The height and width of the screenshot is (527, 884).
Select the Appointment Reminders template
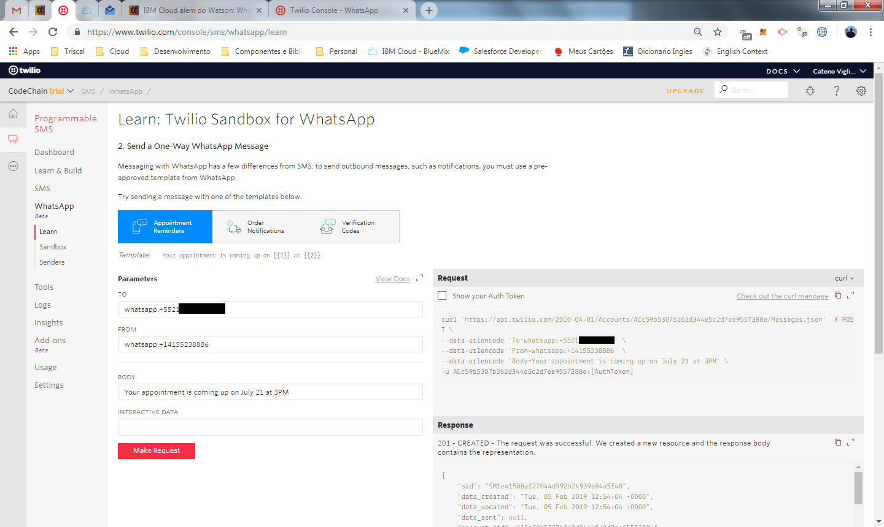tap(165, 227)
